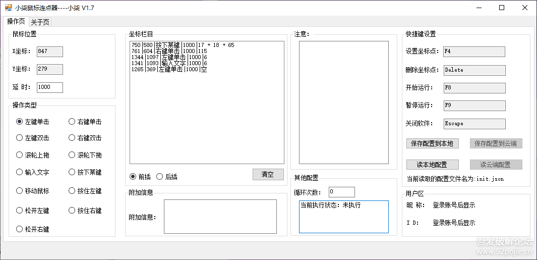The width and height of the screenshot is (537, 260).
Task: Select the 松开右键 radio button
Action: [33, 229]
